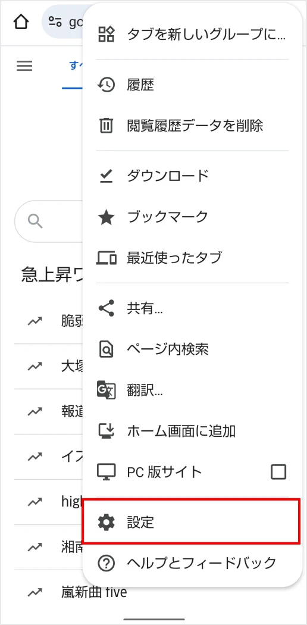Image resolution: width=307 pixels, height=625 pixels.
Task: Click the star icon for ブックマーク
Action: pyautogui.click(x=106, y=217)
